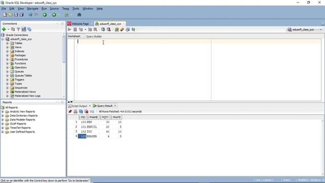Minimize the Connections panel
The image size is (325, 183).
point(56,23)
